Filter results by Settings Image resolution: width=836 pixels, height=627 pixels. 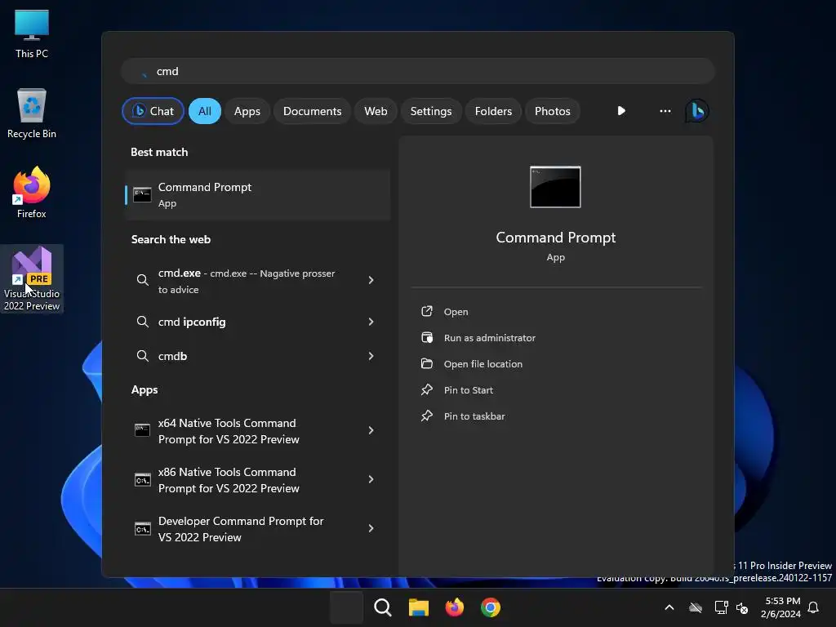[x=431, y=111]
